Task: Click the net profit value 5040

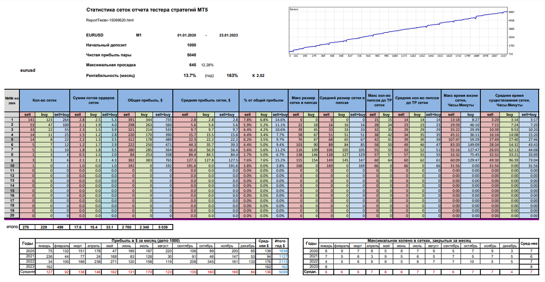Action: (191, 55)
